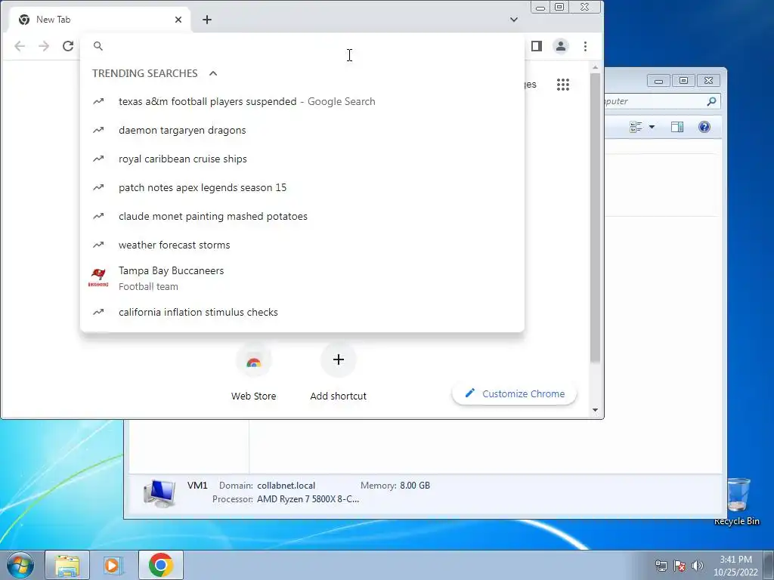Viewport: 774px width, 580px height.
Task: Select 'claude monet painting mashed potatoes' suggestion
Action: point(302,216)
